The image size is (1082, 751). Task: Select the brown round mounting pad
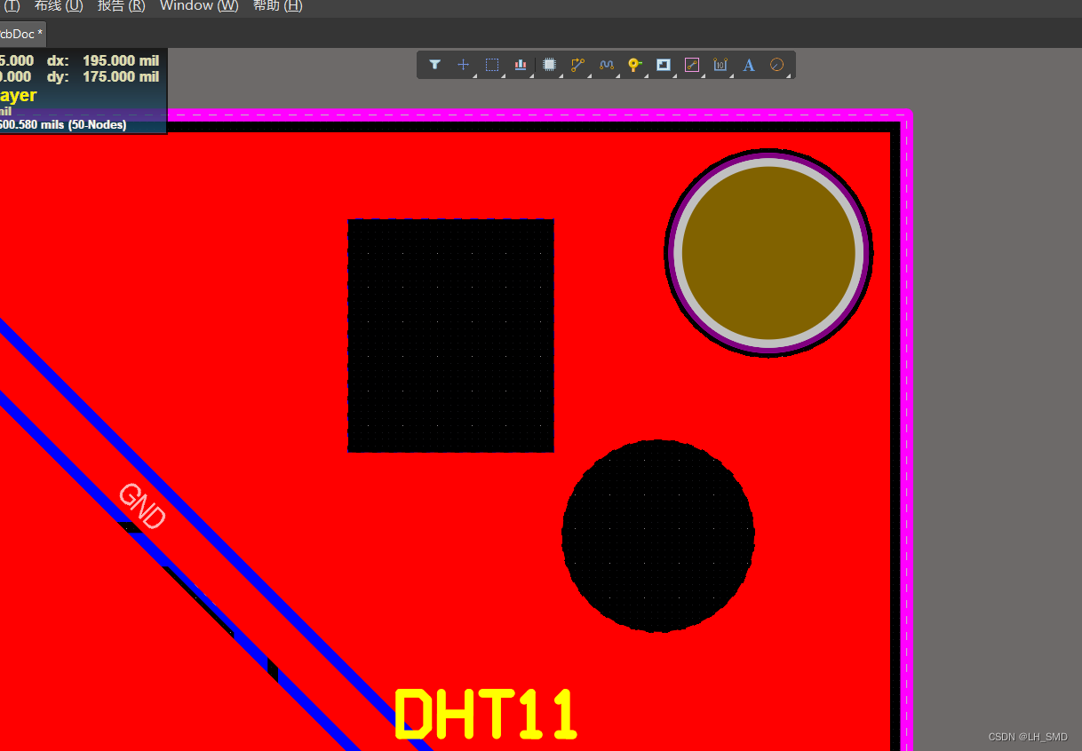click(768, 252)
